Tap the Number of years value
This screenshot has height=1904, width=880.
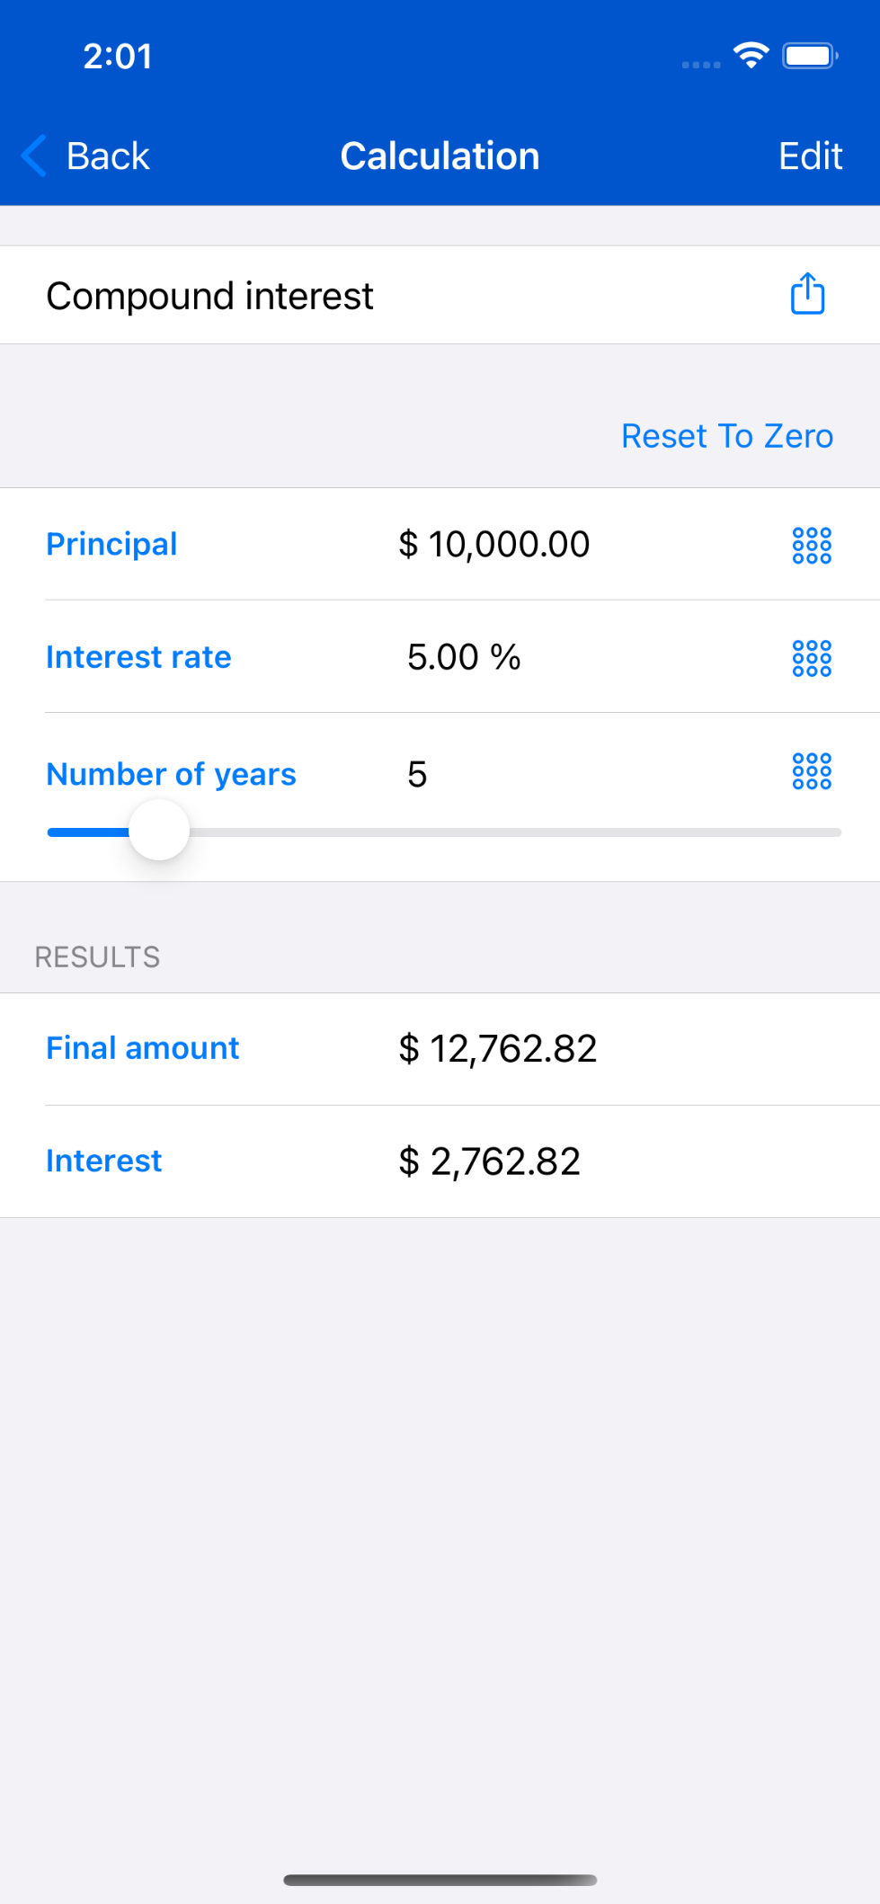click(417, 774)
